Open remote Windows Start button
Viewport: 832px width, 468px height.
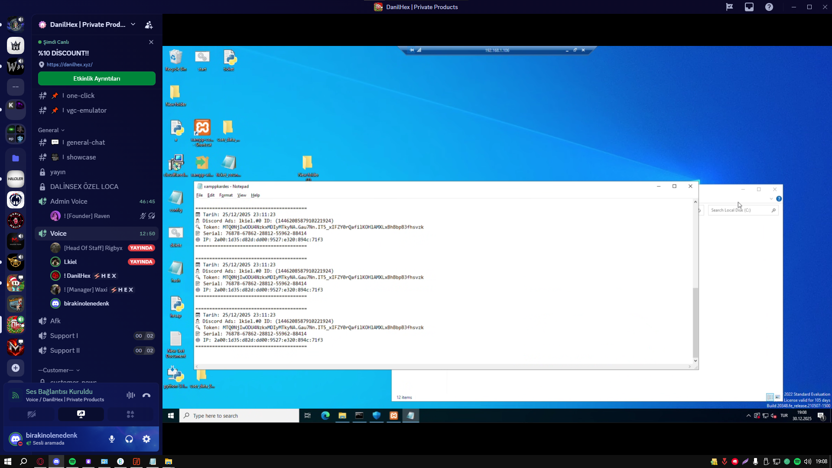(171, 416)
